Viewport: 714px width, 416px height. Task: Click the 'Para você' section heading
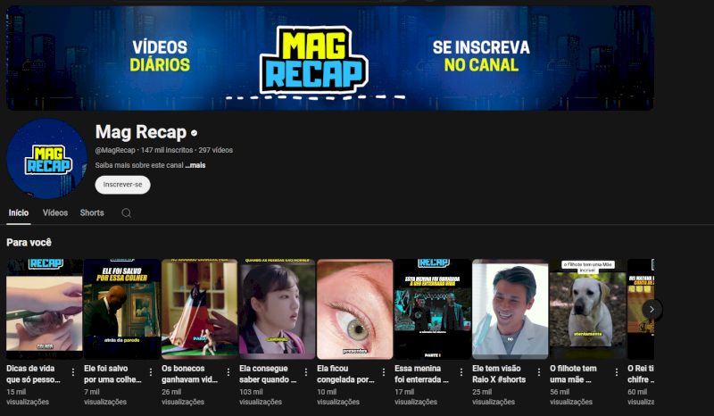[x=29, y=243]
